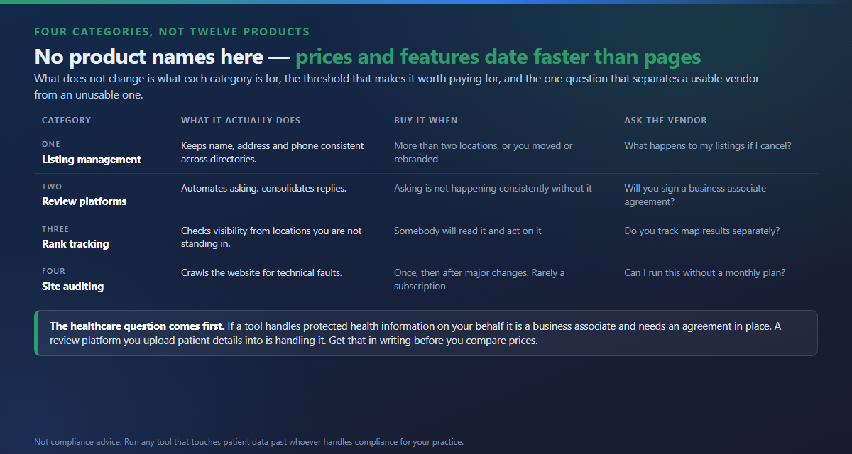Select the 'Rank tracking' category name
852x454 pixels.
(x=75, y=244)
